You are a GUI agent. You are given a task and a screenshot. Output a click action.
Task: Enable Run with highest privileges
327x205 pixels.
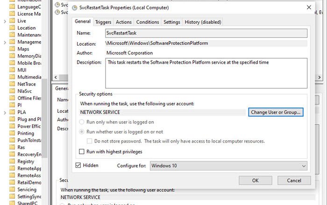point(82,151)
